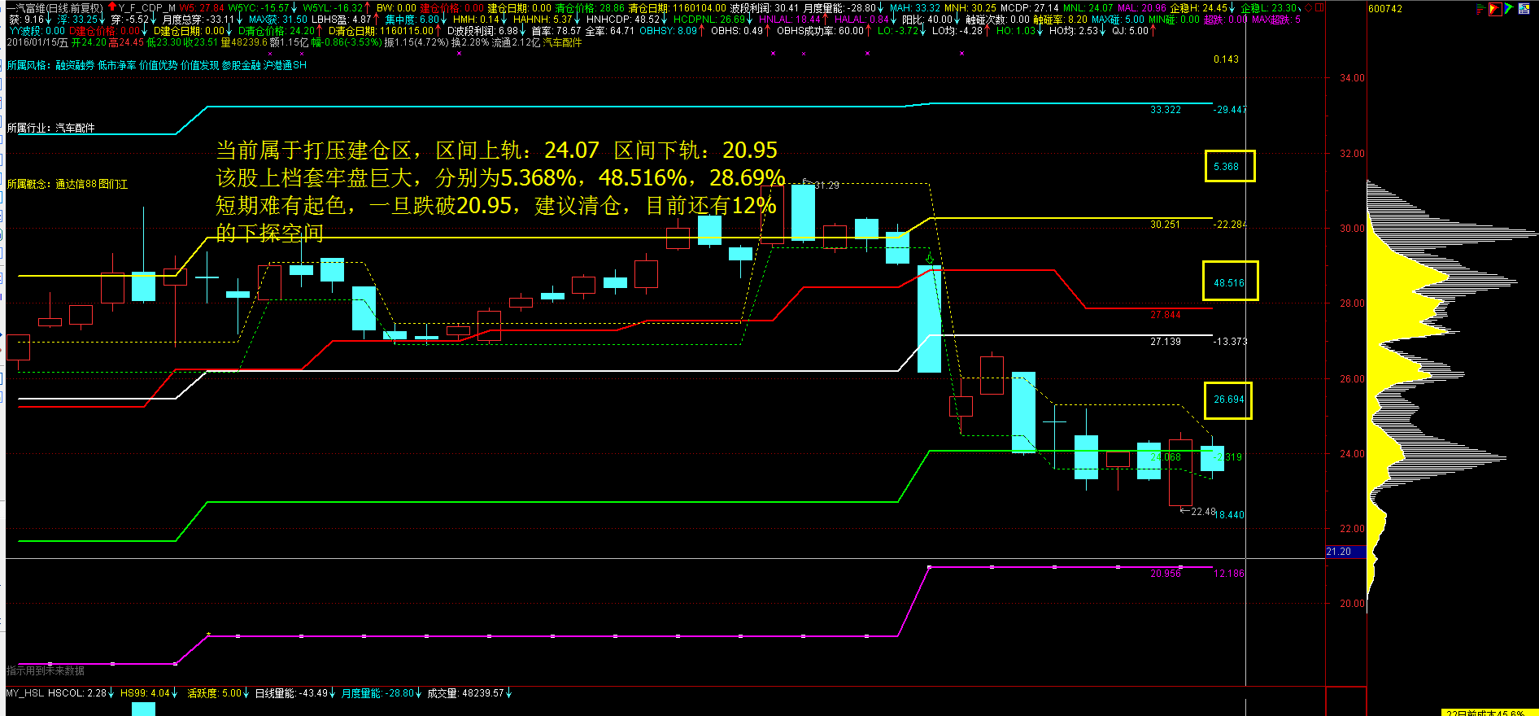Click the red diamond marker icon

point(1308,8)
